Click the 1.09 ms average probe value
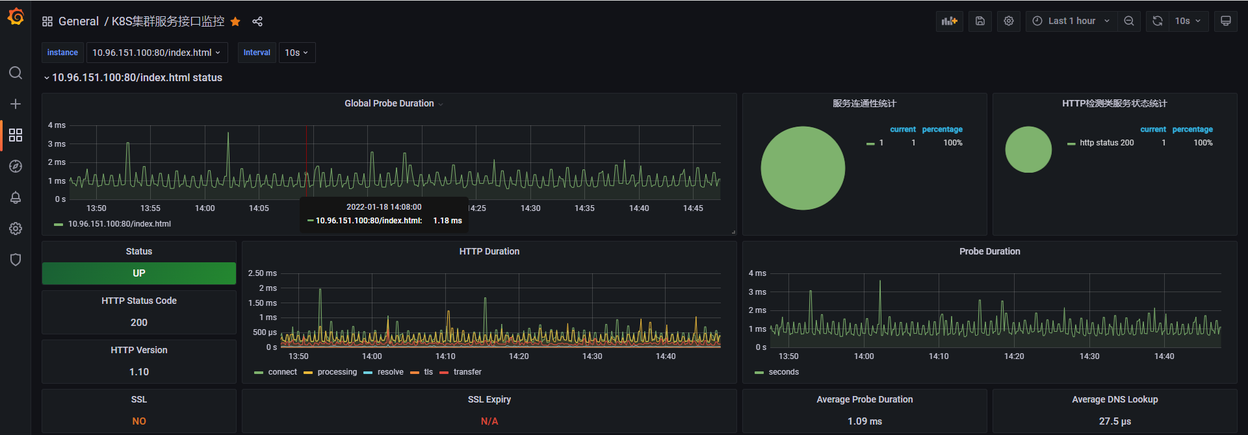 pyautogui.click(x=865, y=421)
